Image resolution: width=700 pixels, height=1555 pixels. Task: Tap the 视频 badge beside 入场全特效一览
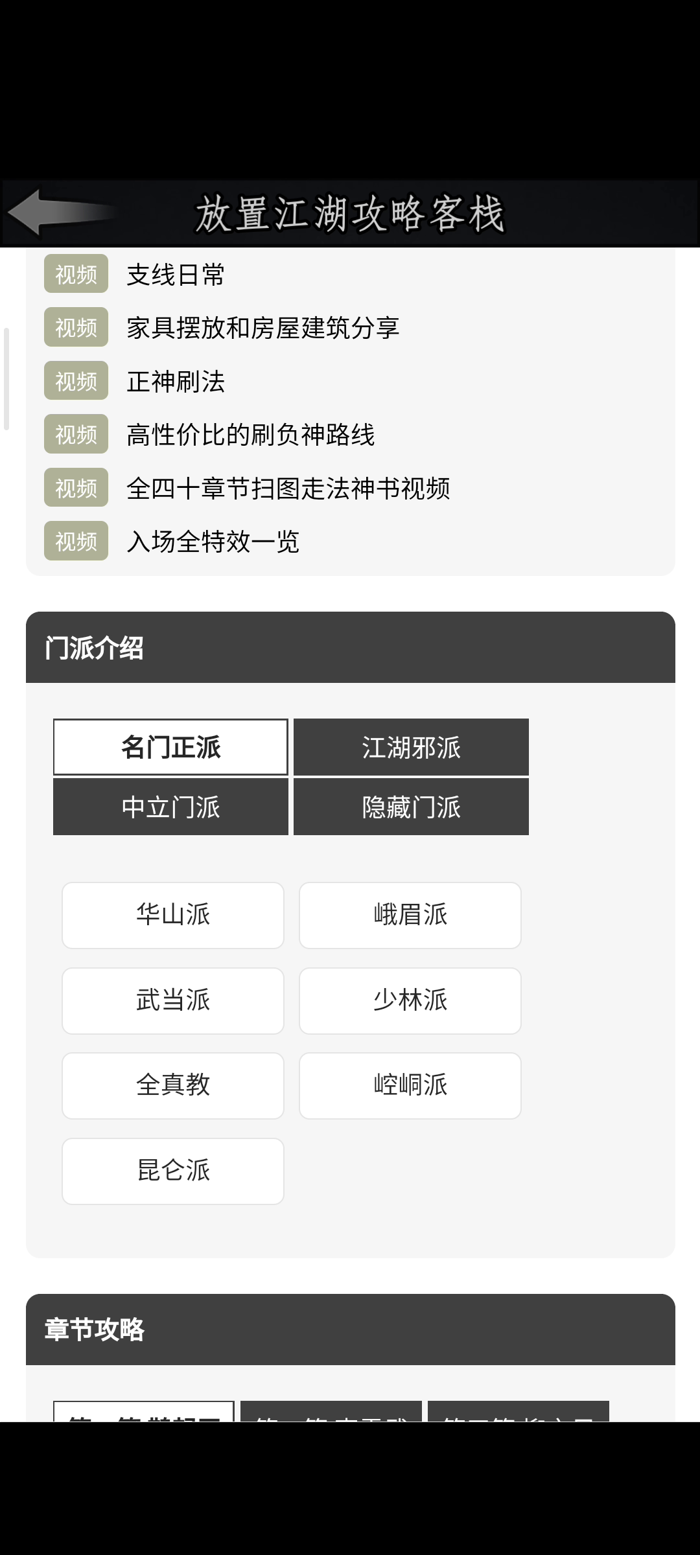point(76,541)
